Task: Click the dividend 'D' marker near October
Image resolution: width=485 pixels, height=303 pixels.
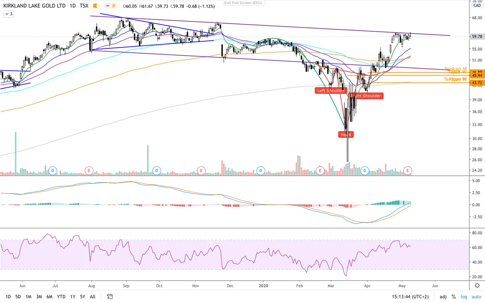Action: point(156,171)
